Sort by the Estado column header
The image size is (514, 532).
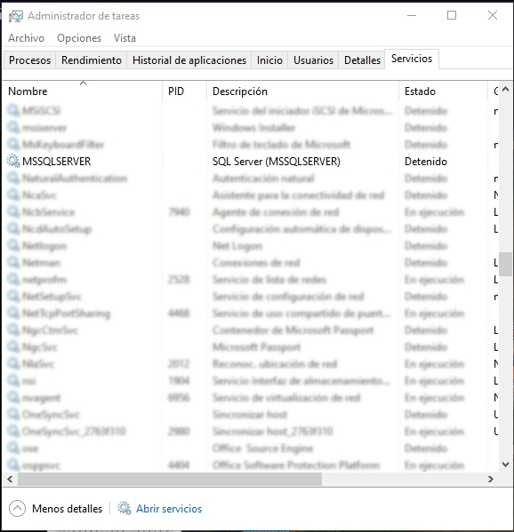(443, 91)
